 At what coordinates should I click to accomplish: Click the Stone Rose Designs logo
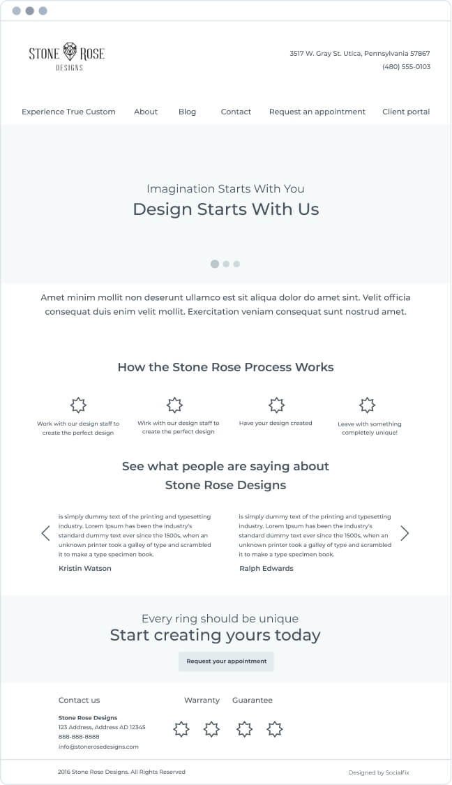point(66,57)
